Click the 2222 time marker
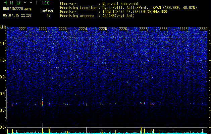 point(43,29)
